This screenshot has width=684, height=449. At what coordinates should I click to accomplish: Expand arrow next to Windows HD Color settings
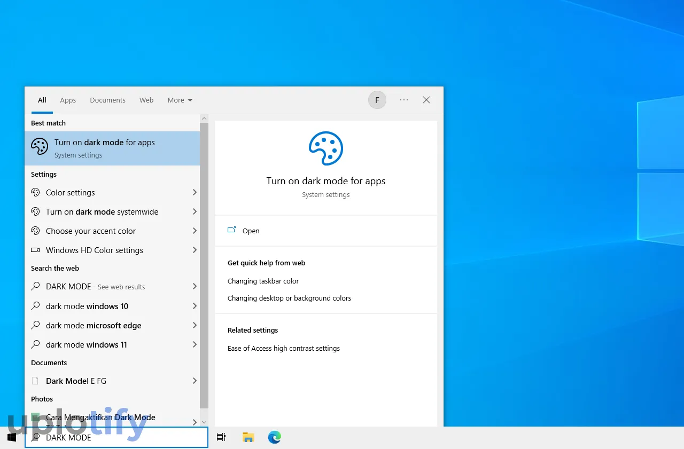coord(195,250)
